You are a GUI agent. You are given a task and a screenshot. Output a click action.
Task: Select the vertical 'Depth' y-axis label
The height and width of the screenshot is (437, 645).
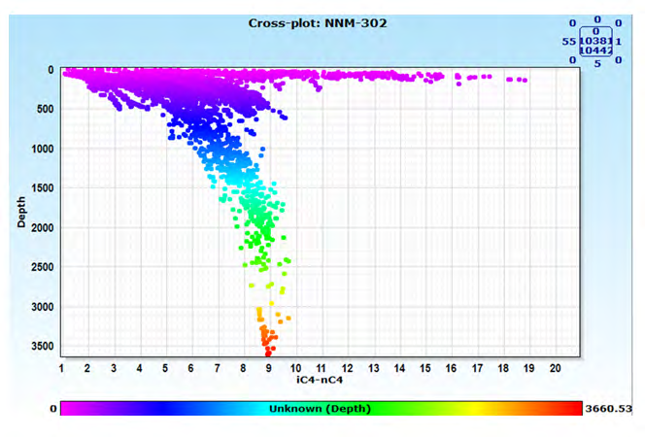[21, 212]
